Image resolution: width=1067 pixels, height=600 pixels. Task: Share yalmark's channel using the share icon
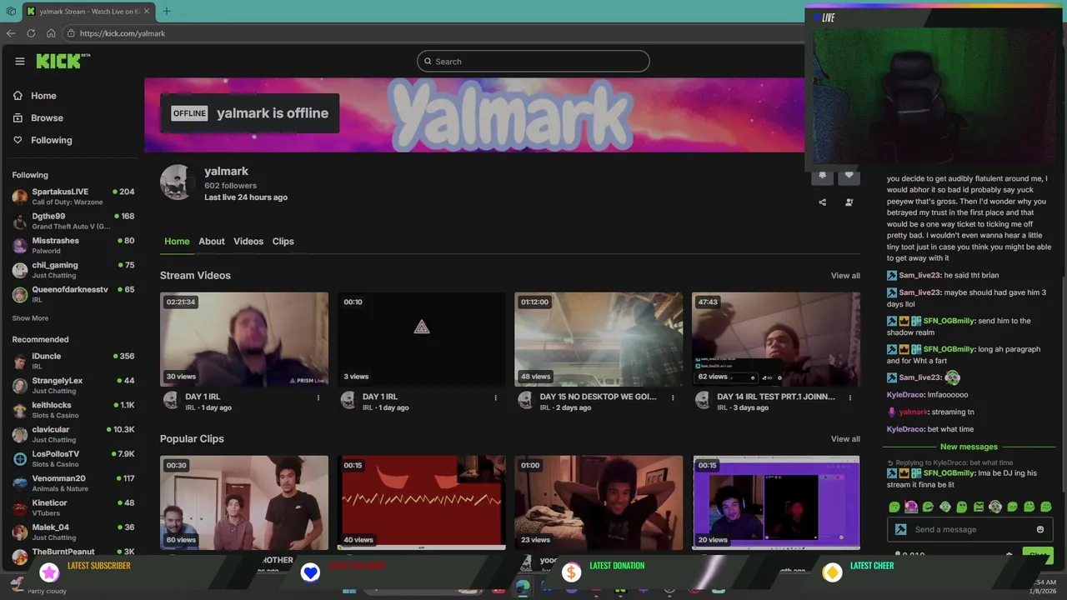[822, 202]
